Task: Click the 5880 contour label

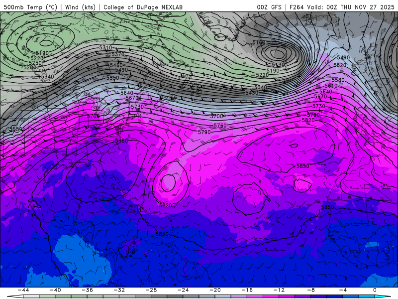Action: coord(121,141)
